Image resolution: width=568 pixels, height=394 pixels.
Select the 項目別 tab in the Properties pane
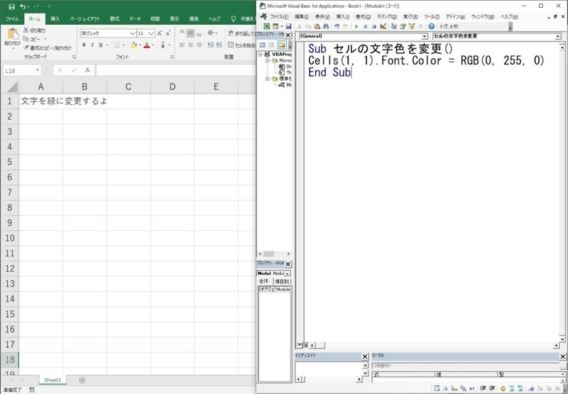coord(281,281)
